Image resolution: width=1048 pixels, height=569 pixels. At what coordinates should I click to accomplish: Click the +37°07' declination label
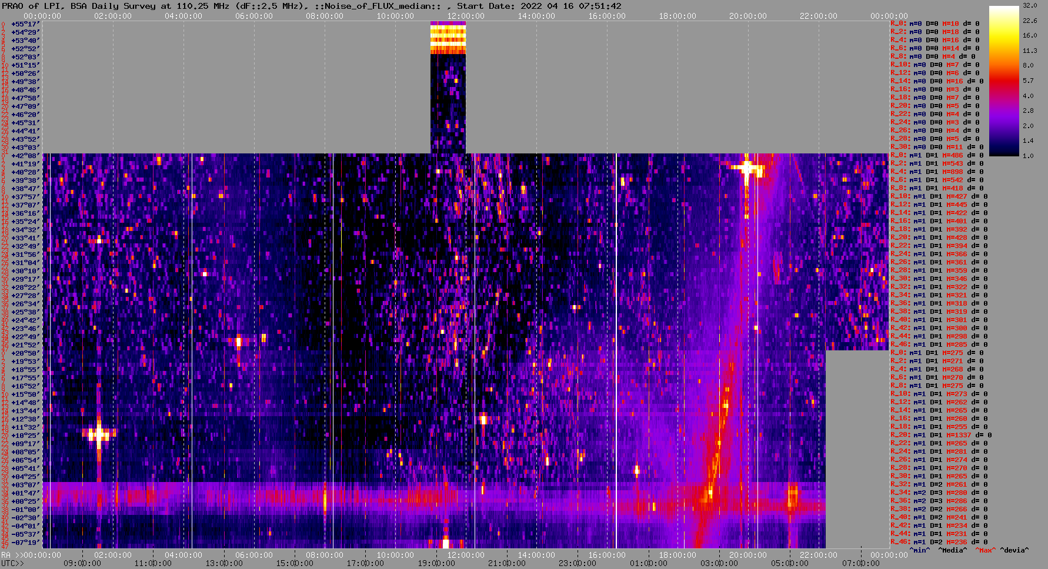[x=25, y=205]
